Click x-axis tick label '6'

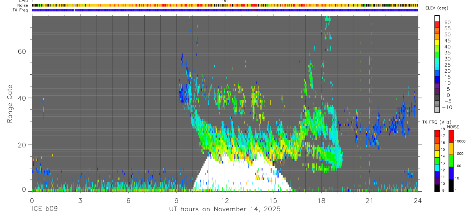128,201
